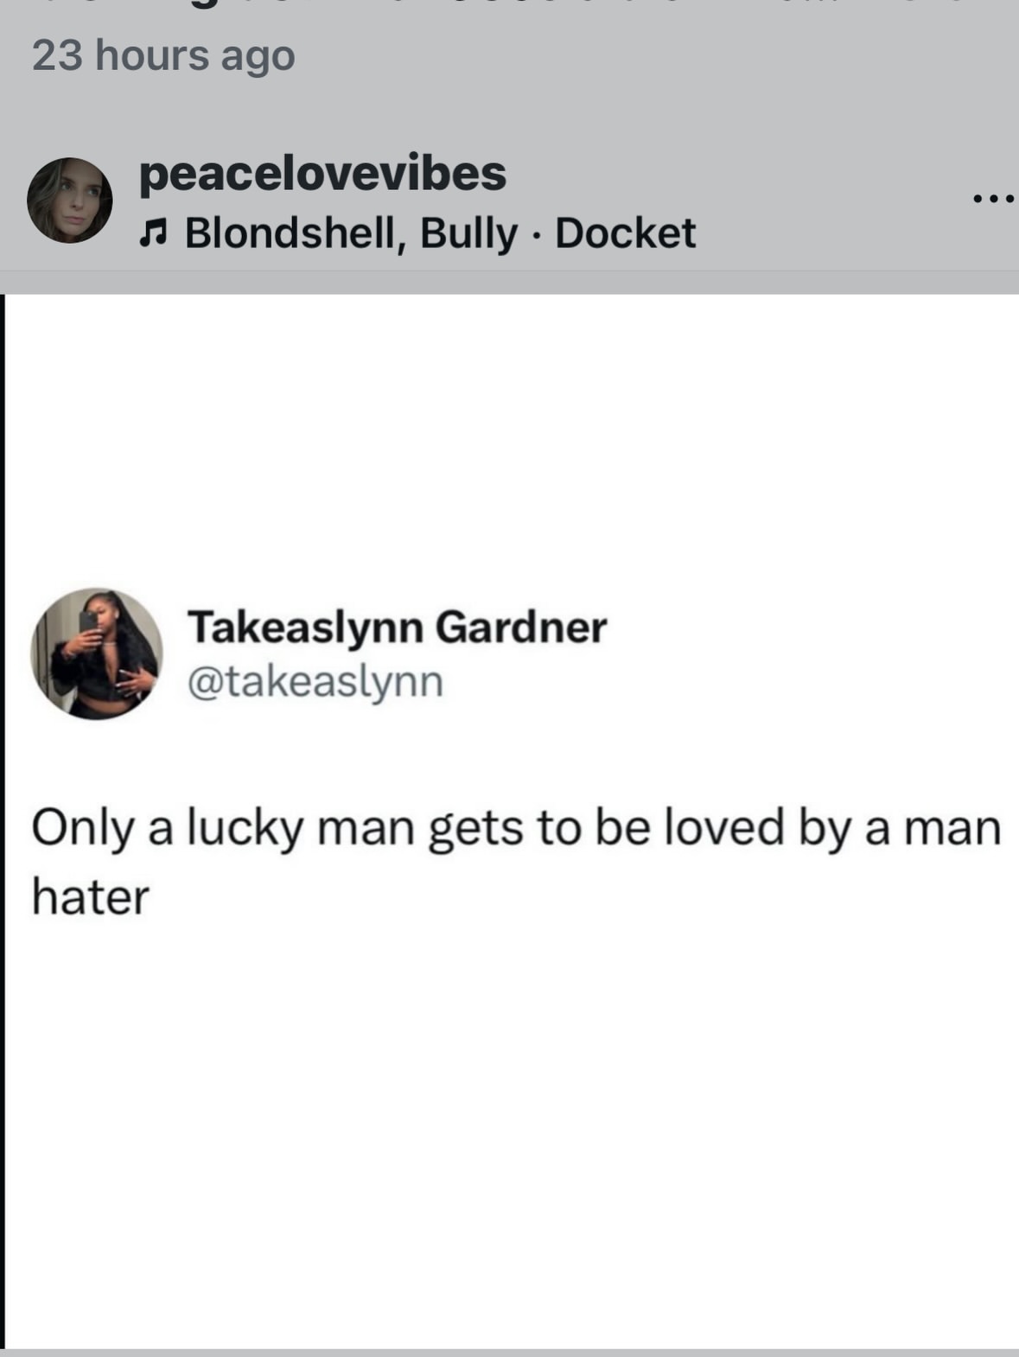Tap the music note icon
The image size is (1019, 1357).
coord(153,233)
